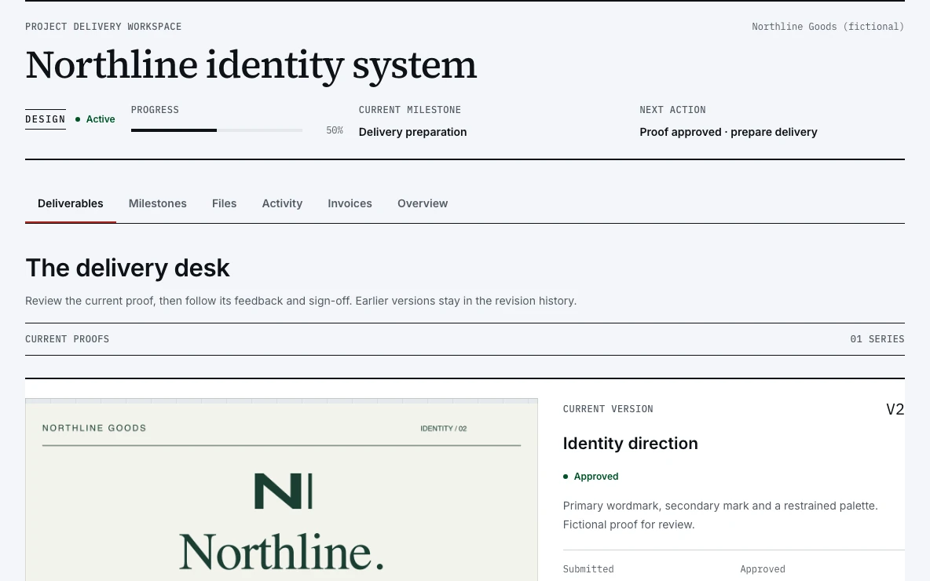Open the Deliverables tab
930x581 pixels.
pyautogui.click(x=71, y=203)
